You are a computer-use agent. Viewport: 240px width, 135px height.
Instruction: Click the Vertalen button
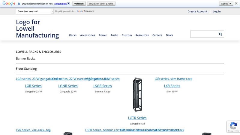pos(79,4)
